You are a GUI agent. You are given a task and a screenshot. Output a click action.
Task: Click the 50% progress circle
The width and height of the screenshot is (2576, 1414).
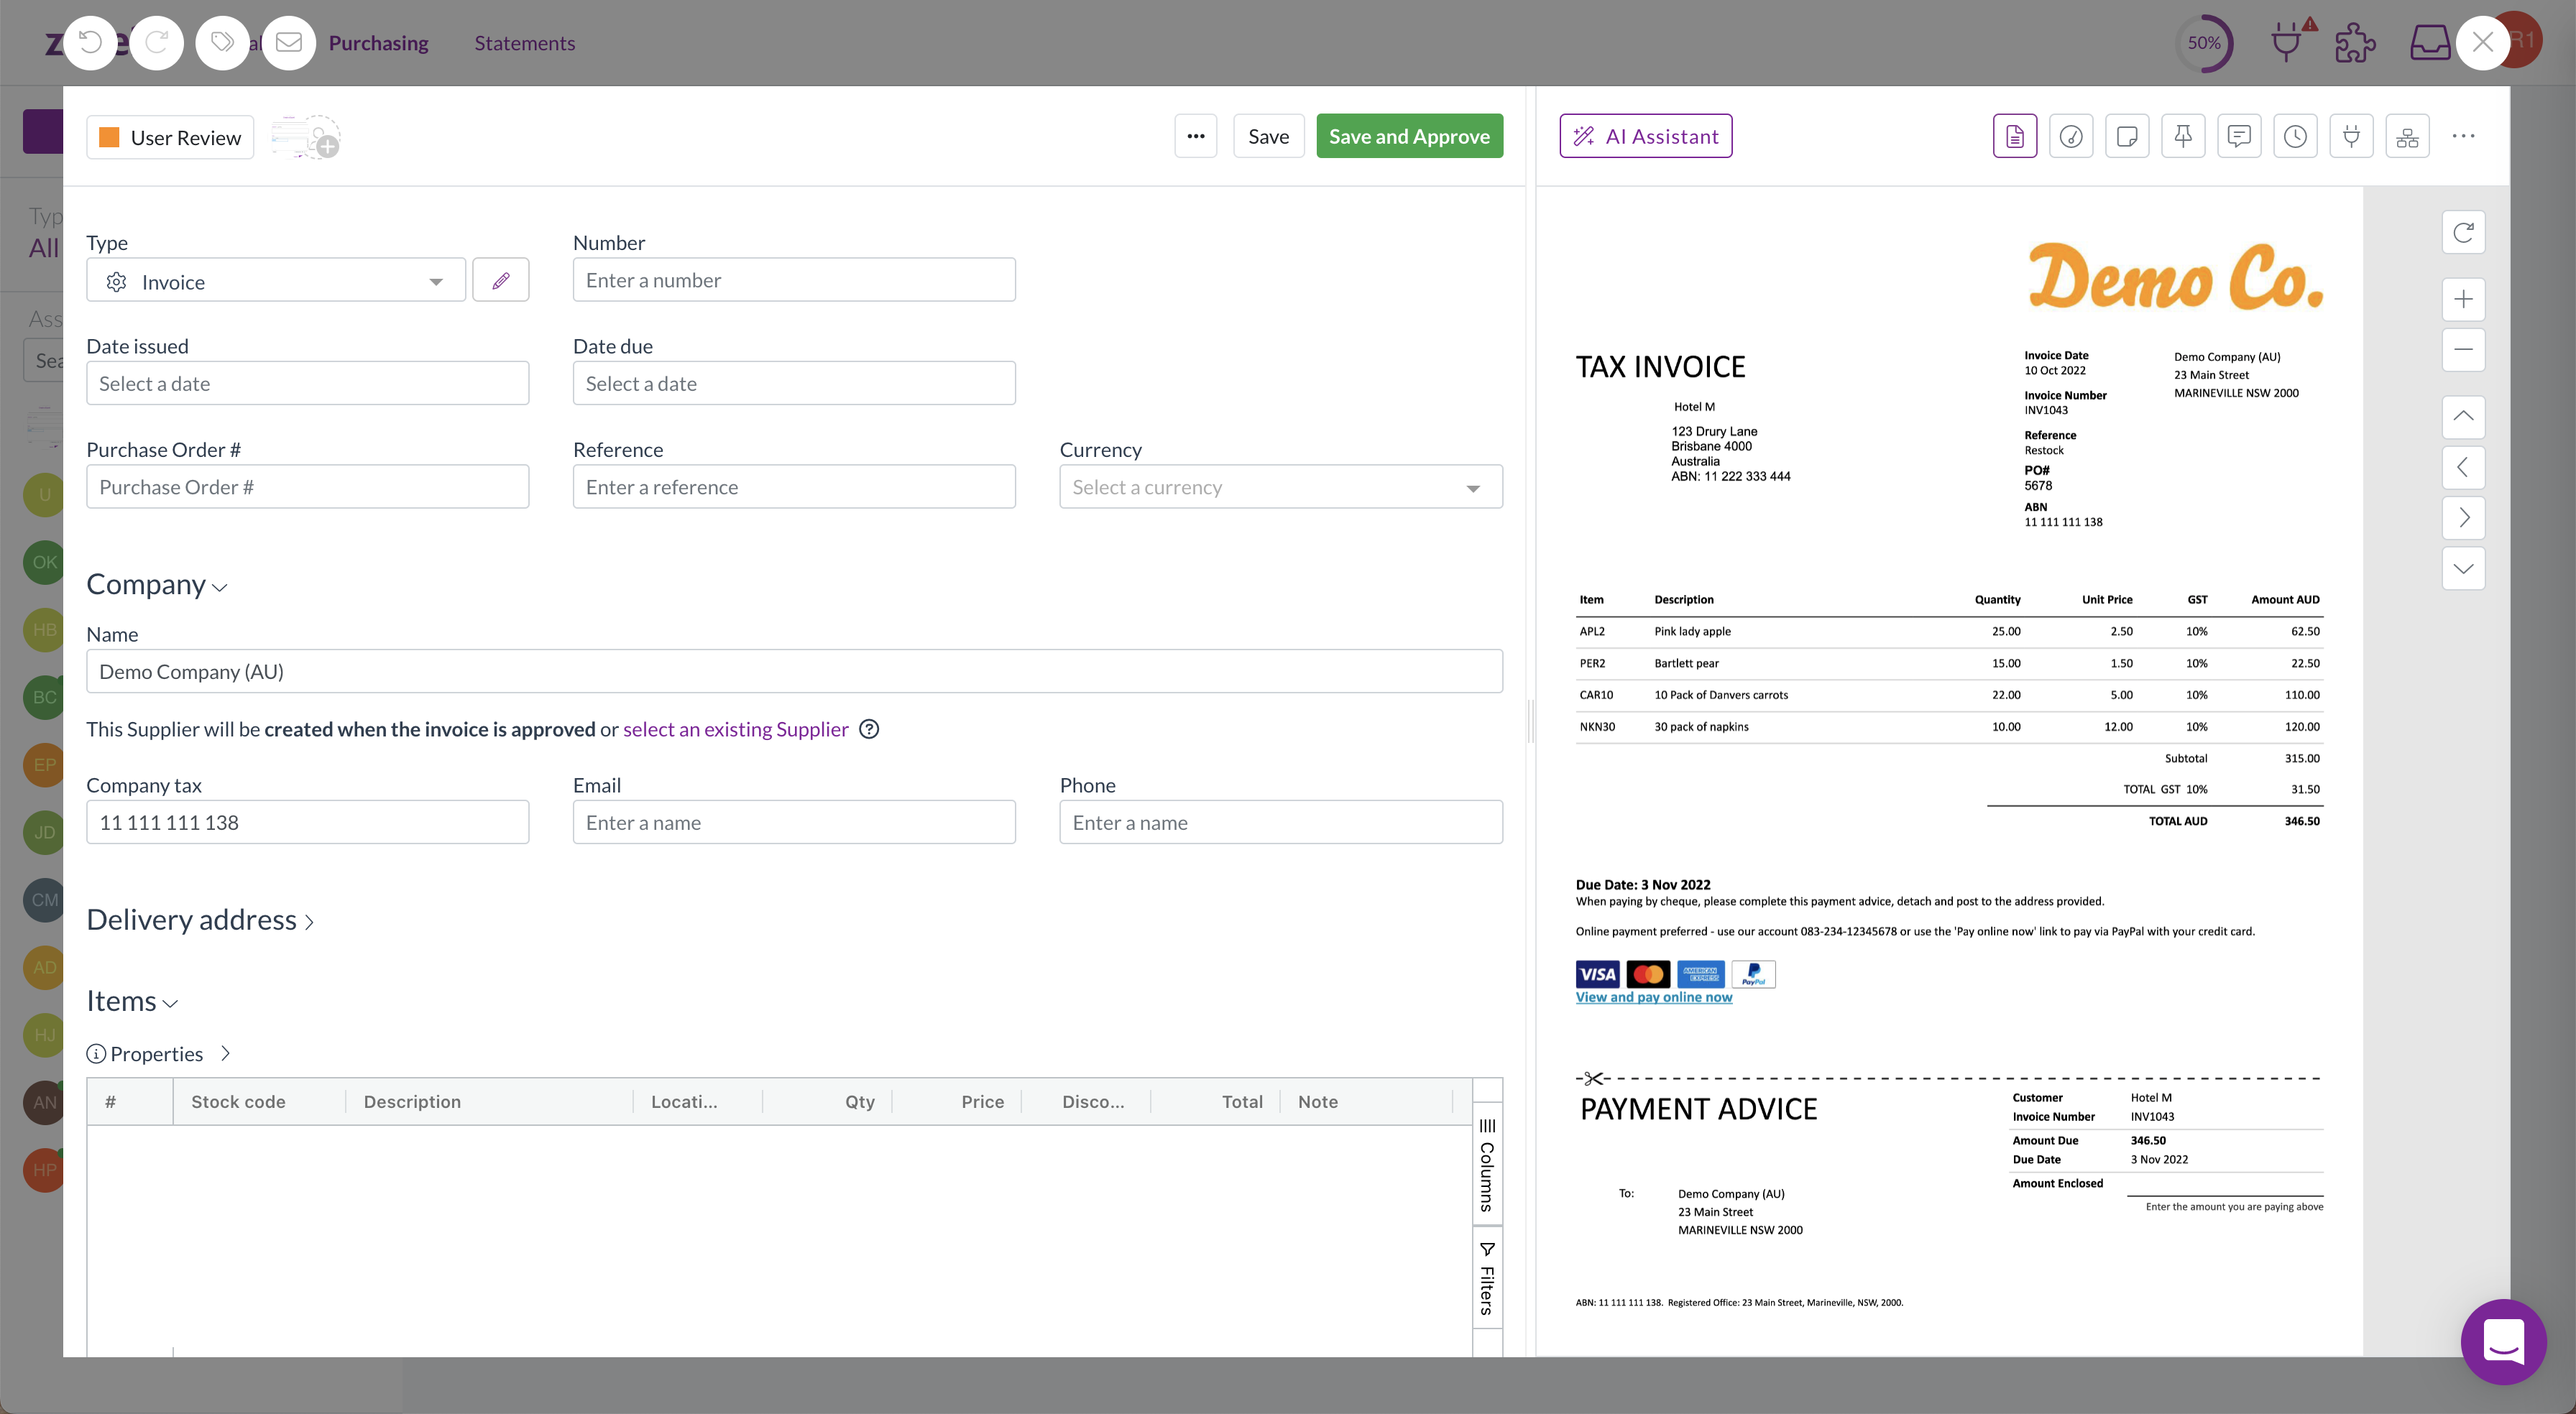coord(2204,43)
